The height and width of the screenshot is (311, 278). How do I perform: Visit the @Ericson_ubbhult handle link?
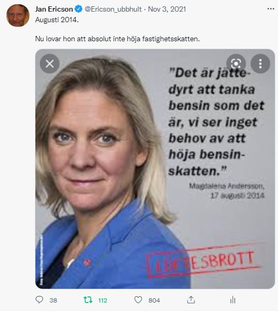point(113,9)
